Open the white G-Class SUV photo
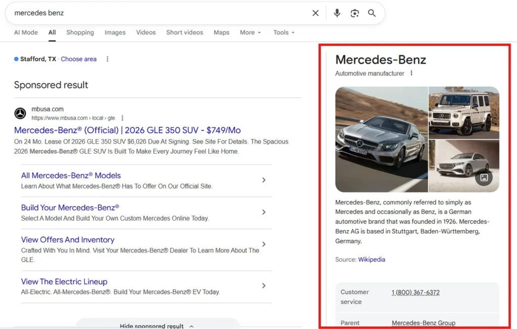 point(464,112)
